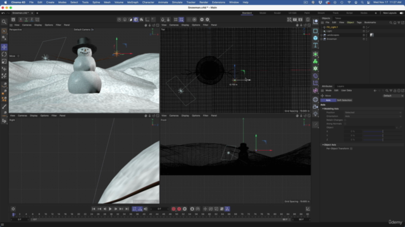Open the Render menu in menu bar
The image size is (405, 227).
point(204,3)
